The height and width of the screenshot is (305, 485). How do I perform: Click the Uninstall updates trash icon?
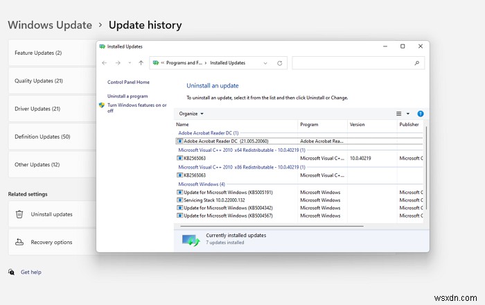(19, 214)
